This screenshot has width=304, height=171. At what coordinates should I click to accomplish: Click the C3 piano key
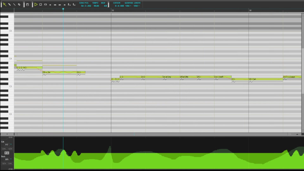[10, 86]
